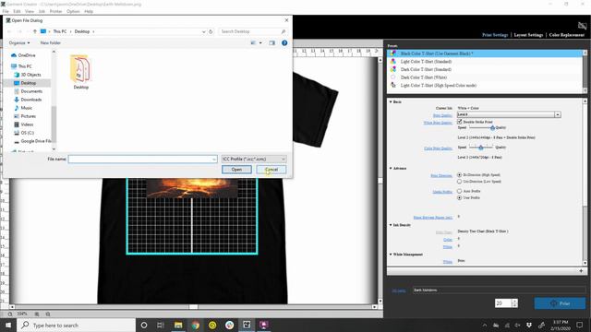Open Chrome from taskbar
The width and height of the screenshot is (591, 332).
tap(195, 325)
